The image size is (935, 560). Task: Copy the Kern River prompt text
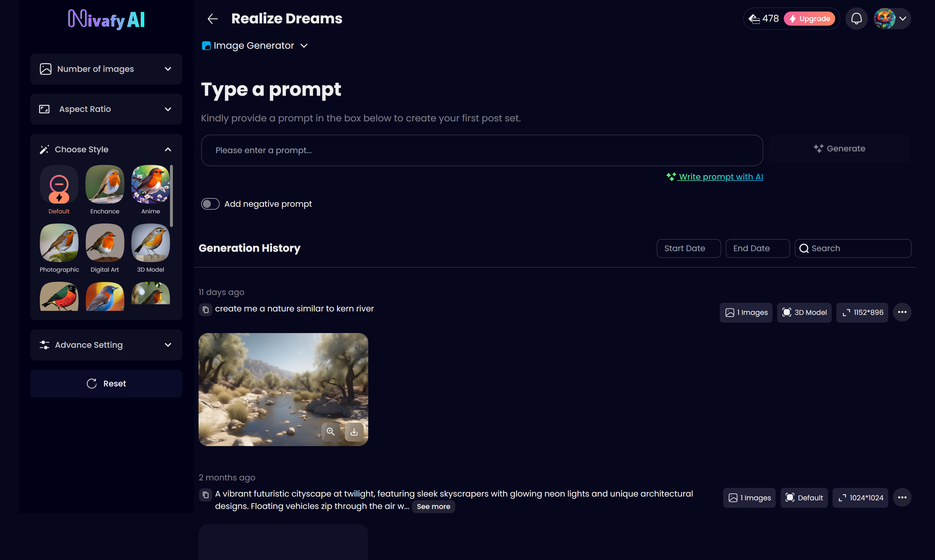tap(205, 310)
